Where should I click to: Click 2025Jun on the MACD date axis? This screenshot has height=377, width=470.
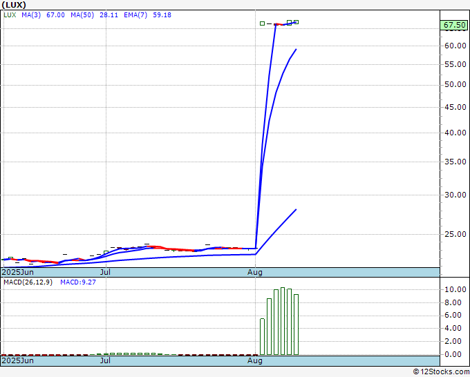[18, 360]
